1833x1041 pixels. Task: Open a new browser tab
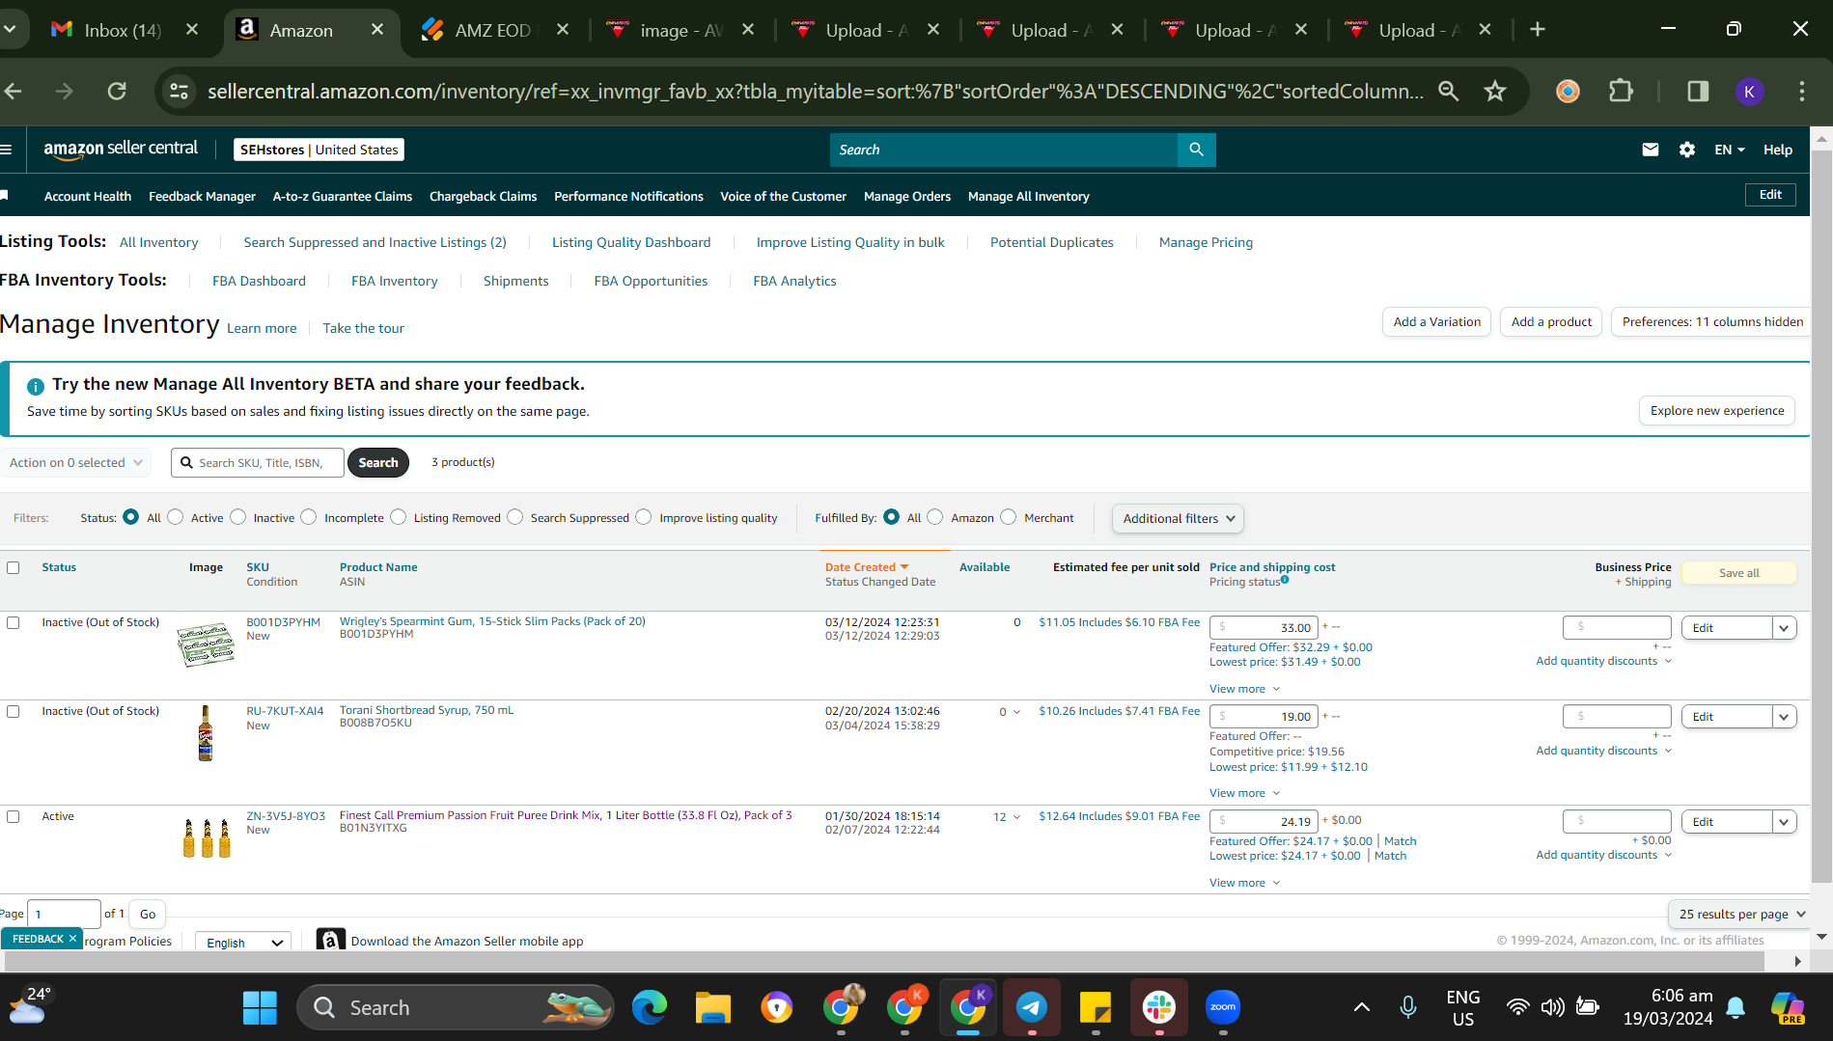click(x=1538, y=30)
